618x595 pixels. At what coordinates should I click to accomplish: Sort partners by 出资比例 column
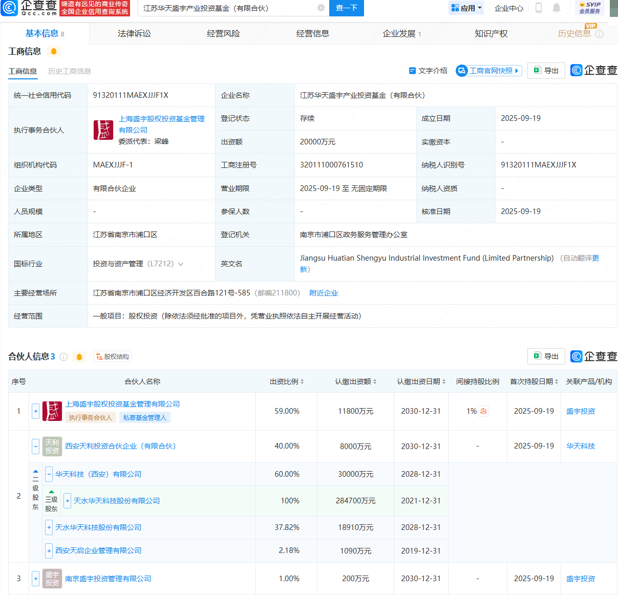pos(287,381)
